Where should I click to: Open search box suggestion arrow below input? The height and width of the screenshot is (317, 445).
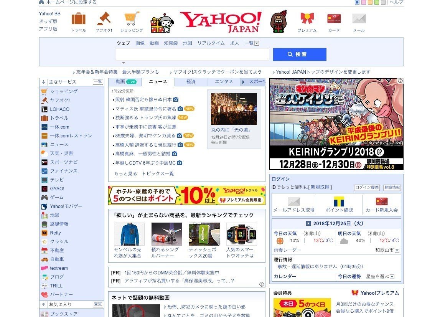124,63
